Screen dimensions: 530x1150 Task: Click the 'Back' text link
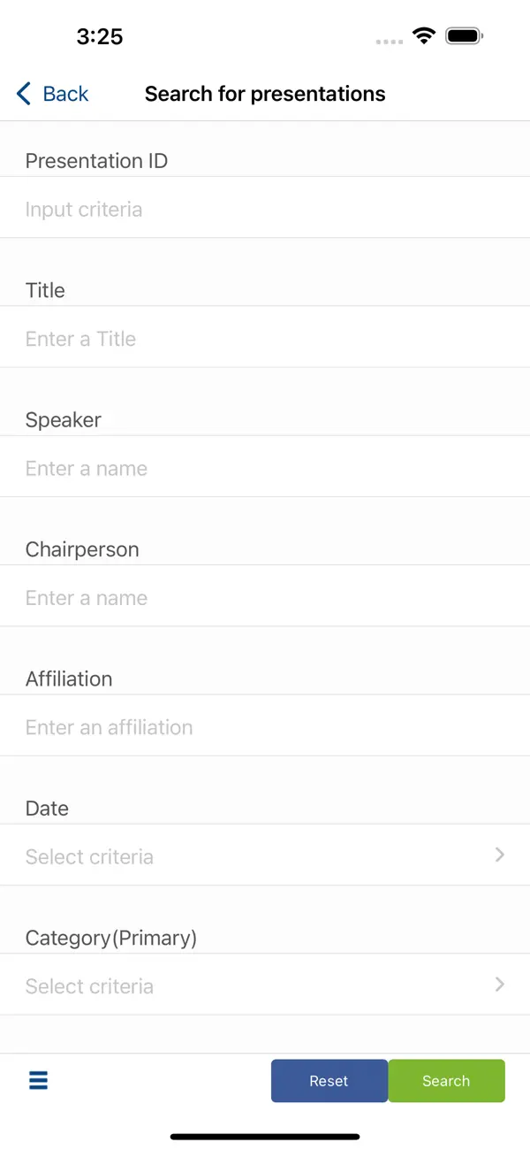tap(65, 94)
